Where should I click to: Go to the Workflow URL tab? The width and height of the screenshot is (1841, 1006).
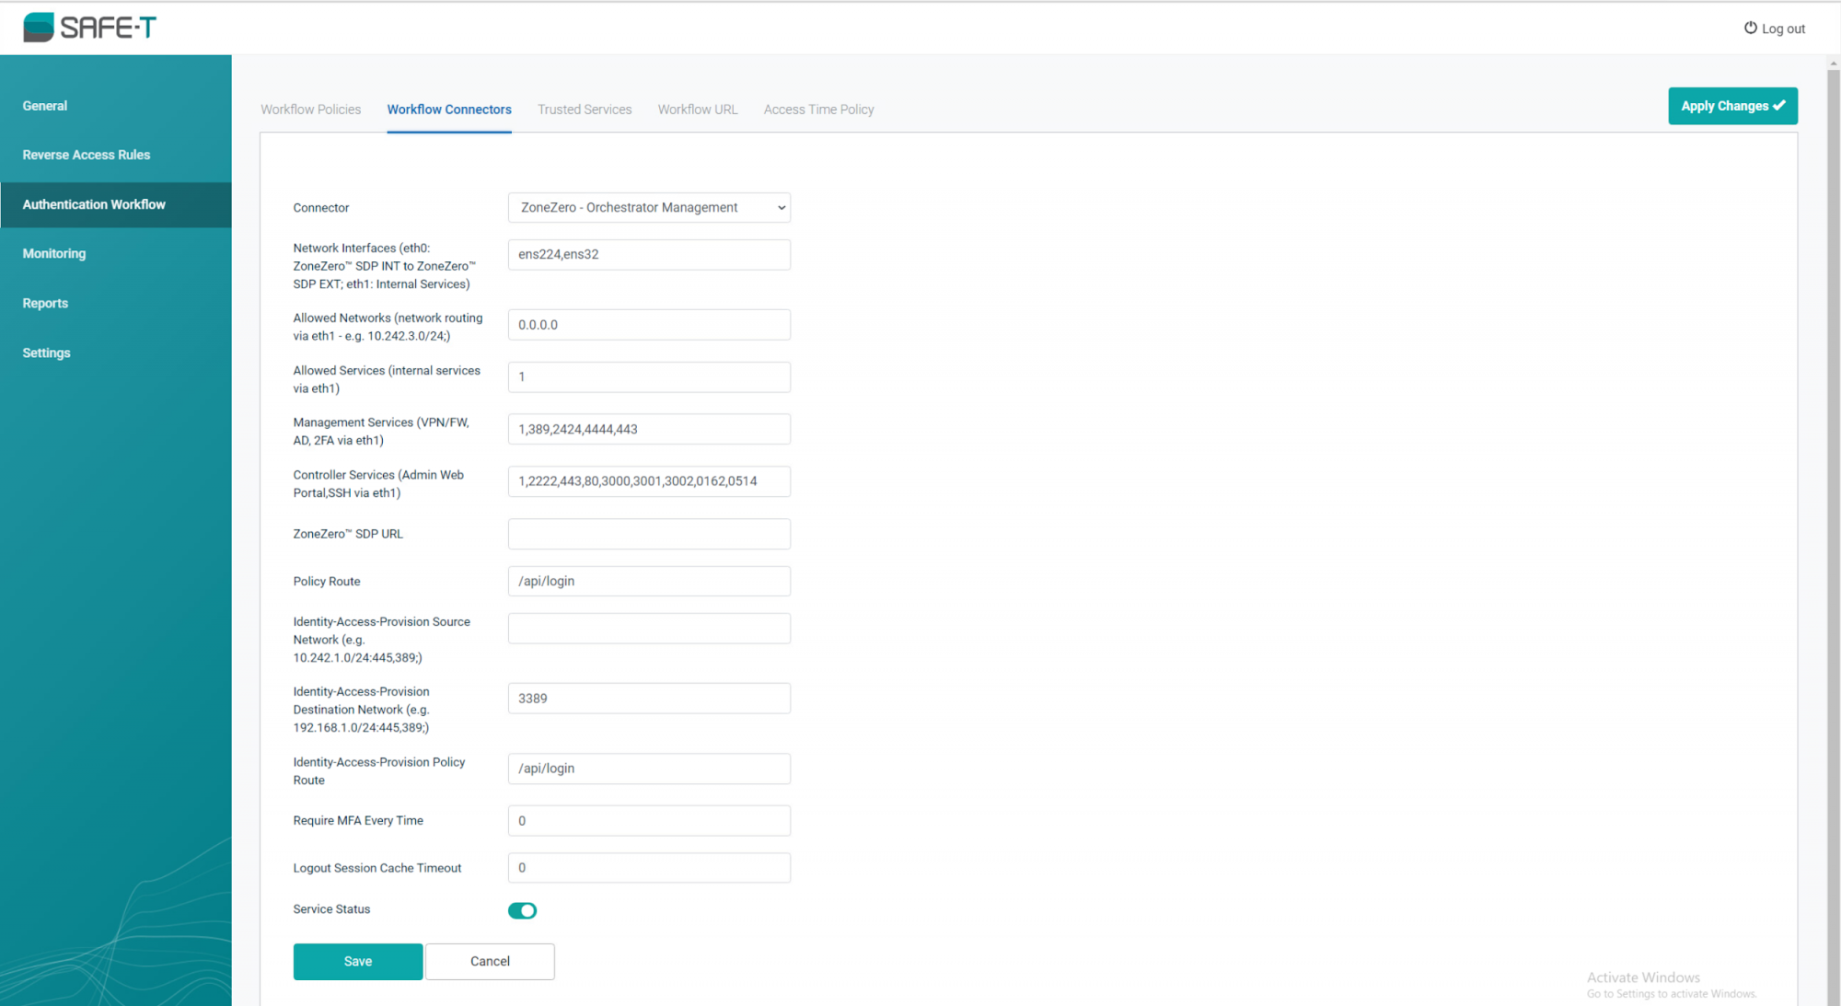point(697,110)
